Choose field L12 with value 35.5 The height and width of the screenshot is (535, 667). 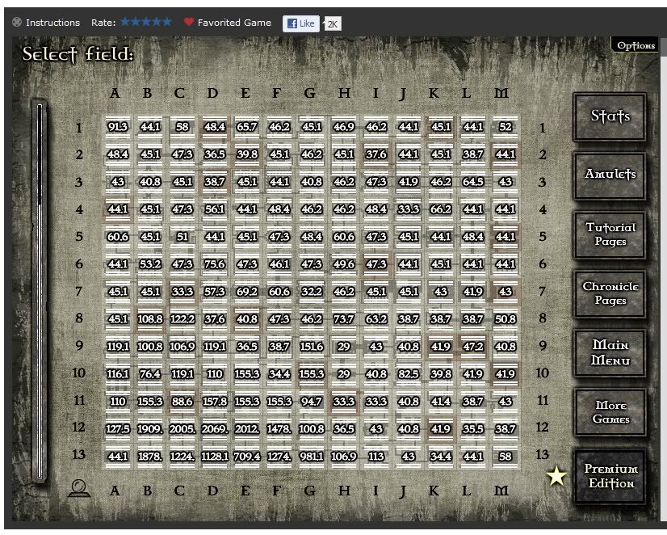(473, 429)
